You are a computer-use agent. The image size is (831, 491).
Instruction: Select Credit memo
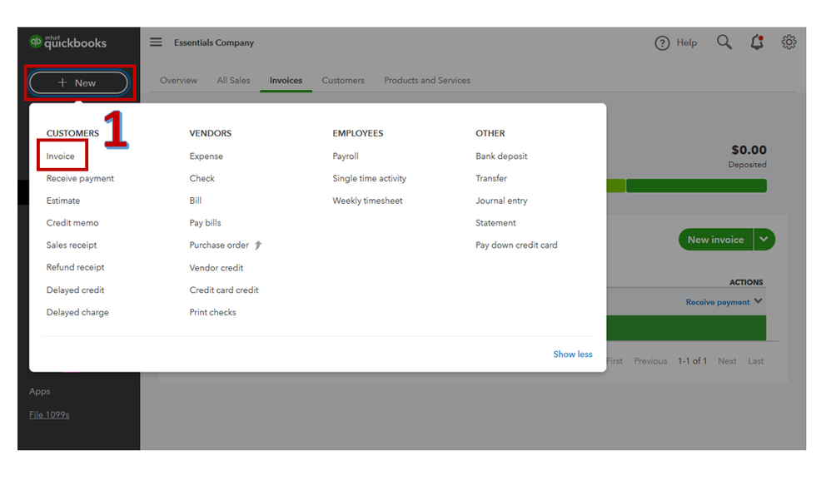[72, 223]
